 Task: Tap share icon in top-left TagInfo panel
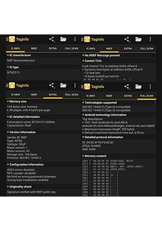tap(51, 39)
